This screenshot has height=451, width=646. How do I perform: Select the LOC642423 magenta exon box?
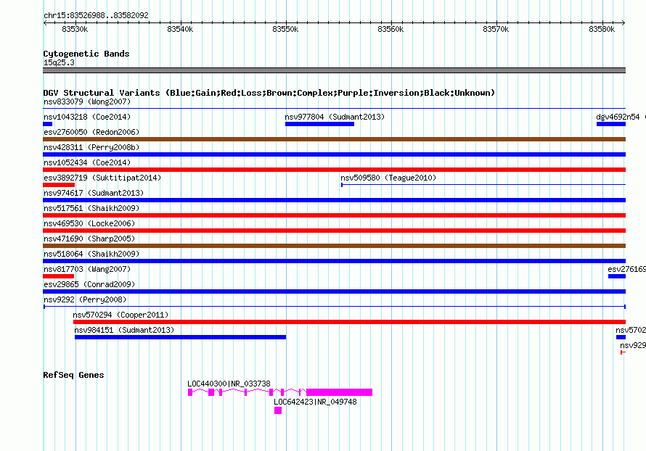click(278, 410)
